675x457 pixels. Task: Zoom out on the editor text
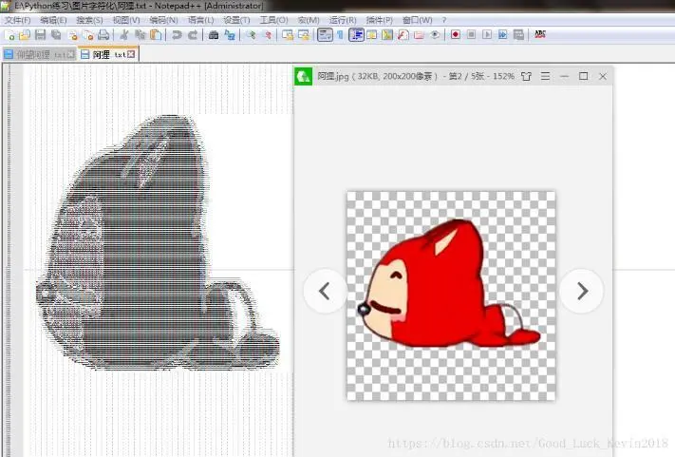267,35
